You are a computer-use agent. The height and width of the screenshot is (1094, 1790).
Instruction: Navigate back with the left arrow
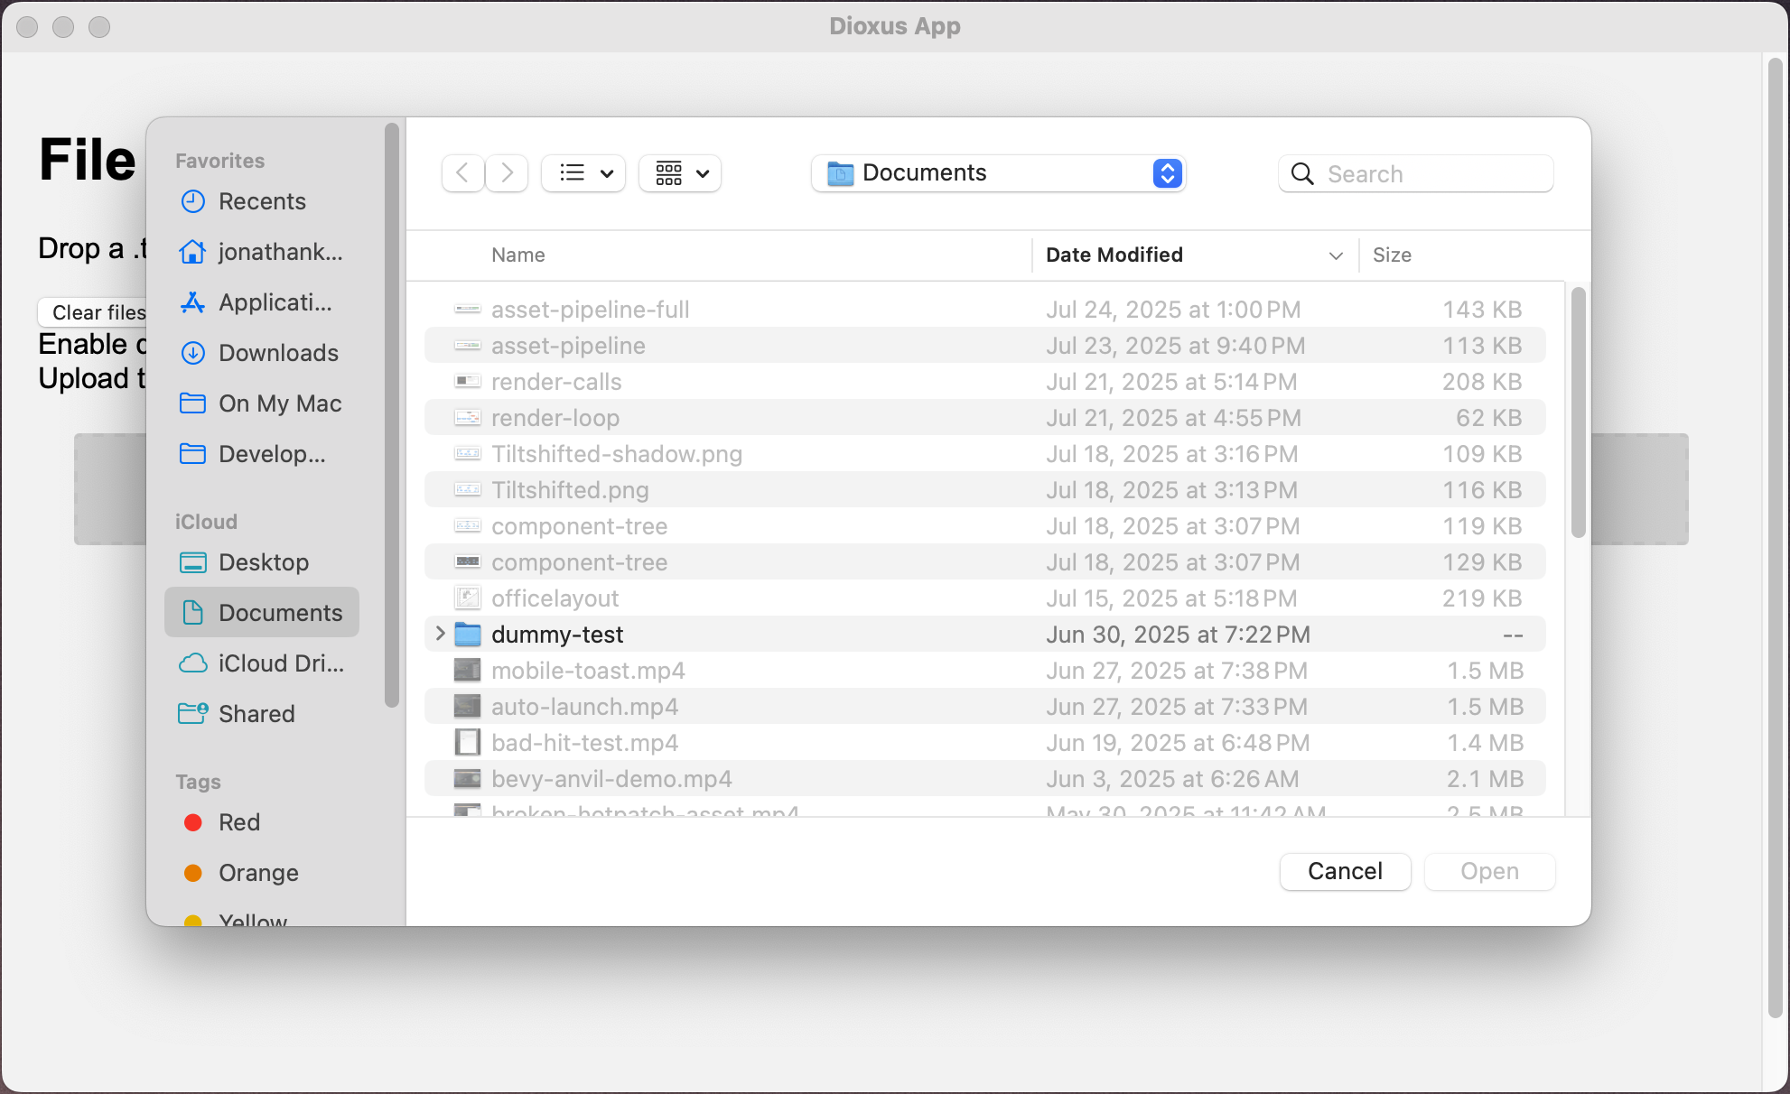tap(462, 173)
